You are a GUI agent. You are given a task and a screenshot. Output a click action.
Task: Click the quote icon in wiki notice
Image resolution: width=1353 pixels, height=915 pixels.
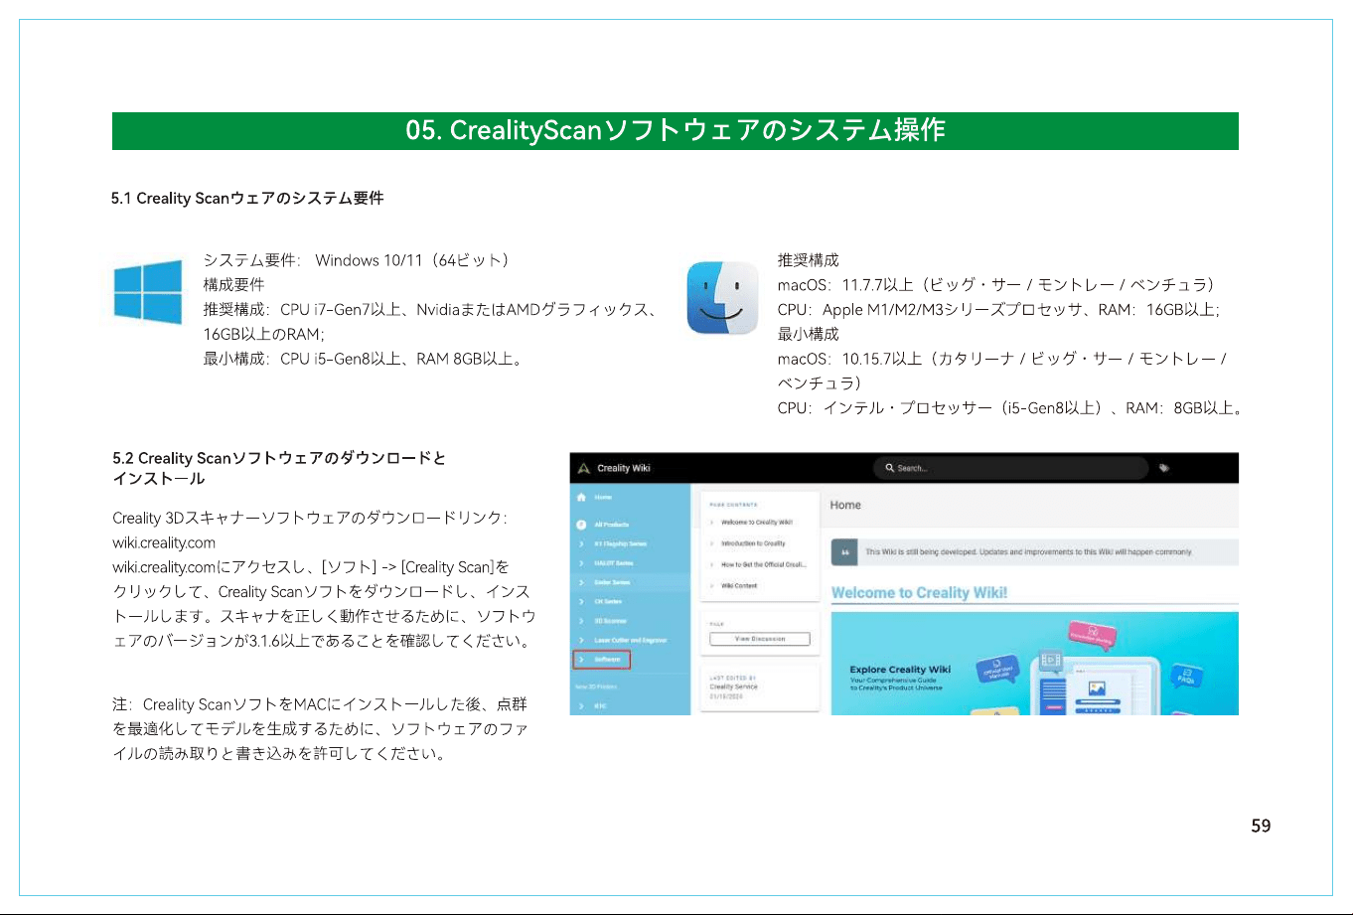pyautogui.click(x=844, y=552)
